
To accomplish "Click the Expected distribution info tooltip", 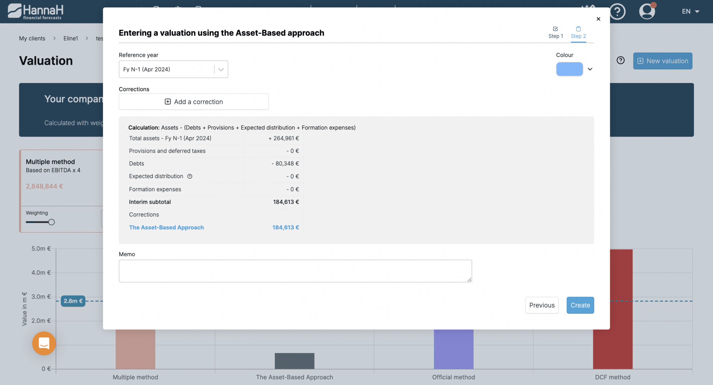I will pos(190,176).
